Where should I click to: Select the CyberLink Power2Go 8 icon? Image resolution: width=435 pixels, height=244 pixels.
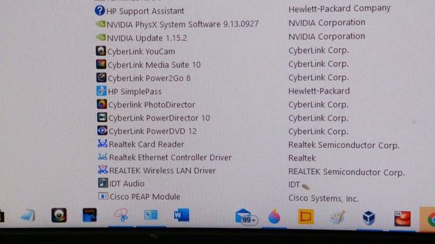point(101,77)
